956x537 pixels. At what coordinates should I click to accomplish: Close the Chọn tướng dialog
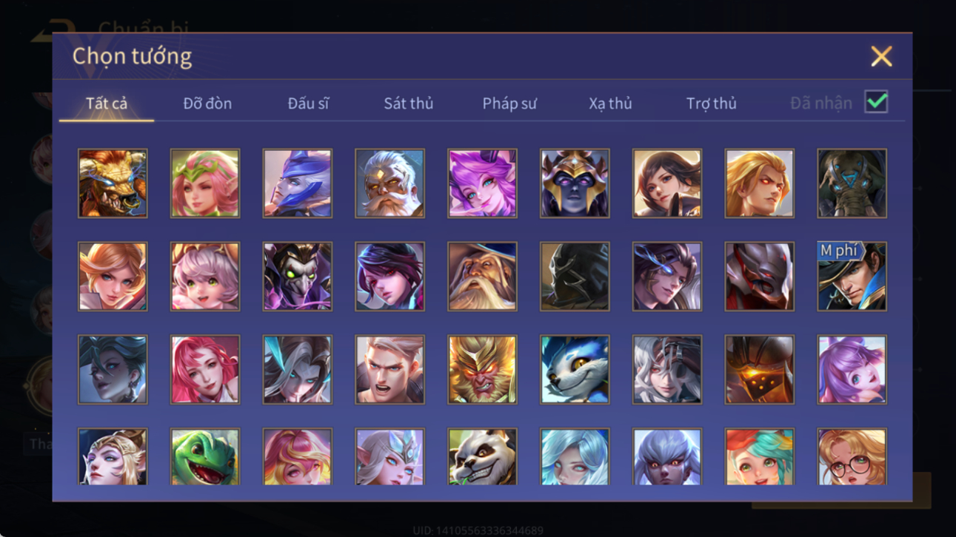pos(881,56)
